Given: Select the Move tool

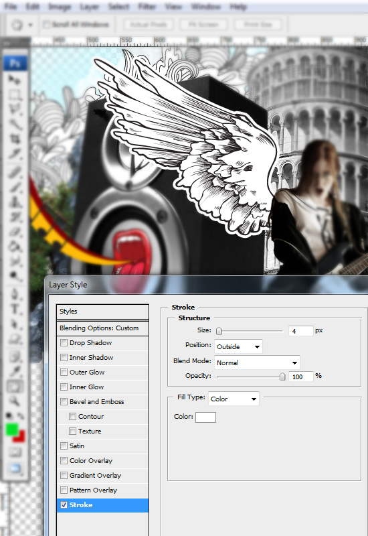Looking at the screenshot, I should pos(14,80).
